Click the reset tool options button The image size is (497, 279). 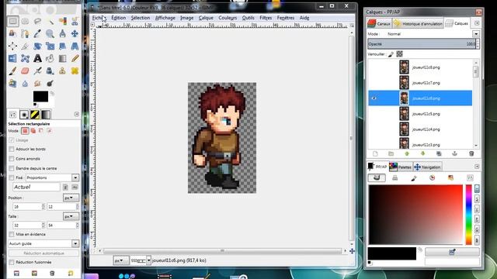(71, 273)
